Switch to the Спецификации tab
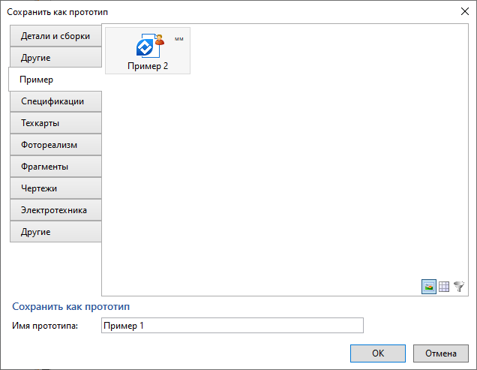The image size is (477, 370). (x=55, y=101)
